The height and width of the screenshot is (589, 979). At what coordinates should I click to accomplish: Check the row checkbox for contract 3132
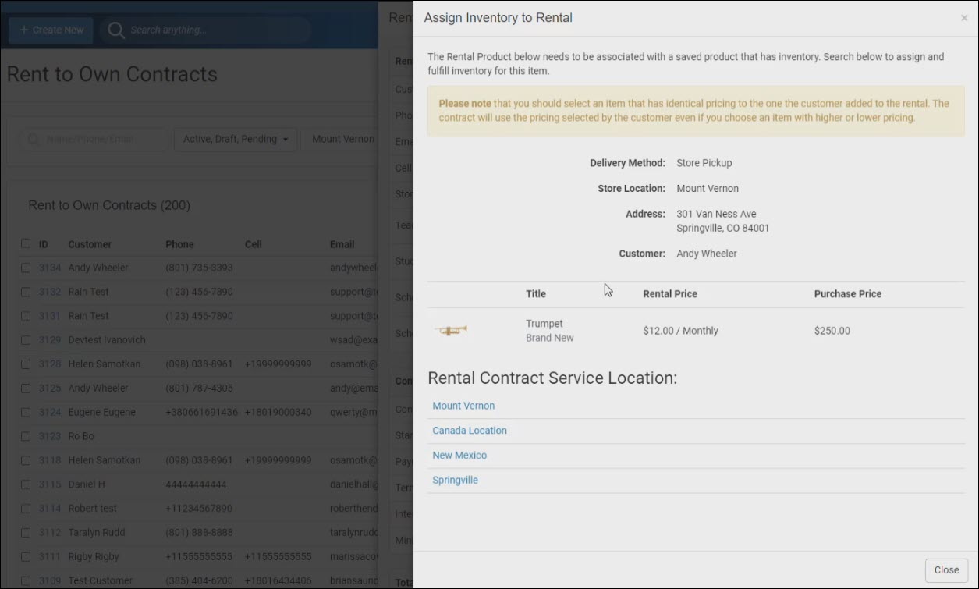[x=26, y=292]
